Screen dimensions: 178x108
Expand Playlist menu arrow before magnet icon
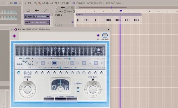pyautogui.click(x=25, y=3)
